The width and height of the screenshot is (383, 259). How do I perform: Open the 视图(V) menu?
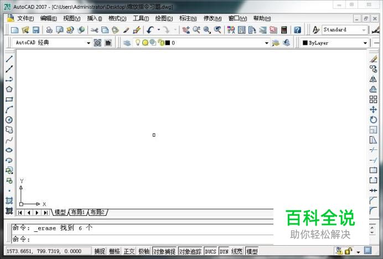71,18
